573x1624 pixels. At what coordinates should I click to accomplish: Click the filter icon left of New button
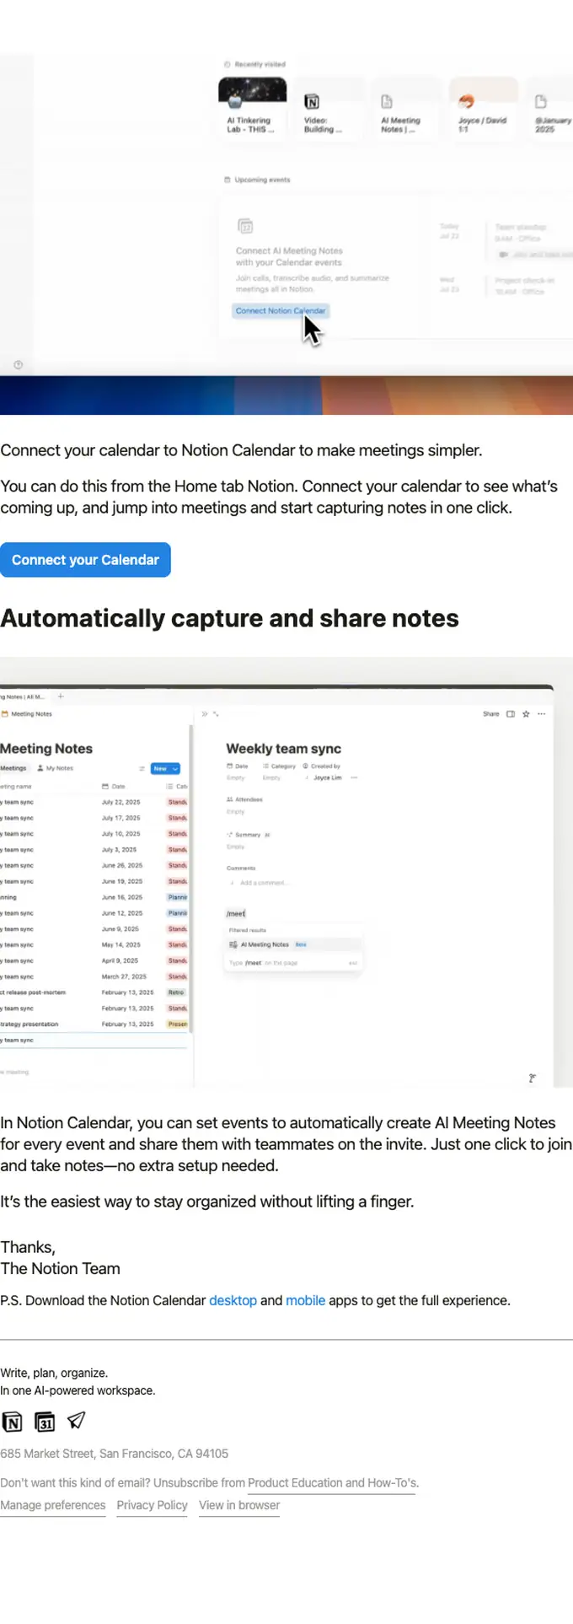pyautogui.click(x=142, y=768)
